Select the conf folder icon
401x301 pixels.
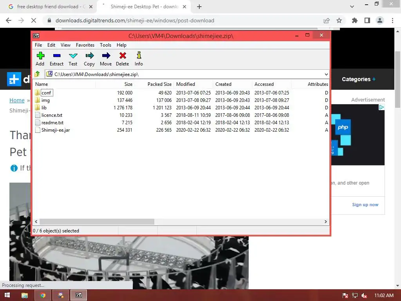(x=38, y=92)
